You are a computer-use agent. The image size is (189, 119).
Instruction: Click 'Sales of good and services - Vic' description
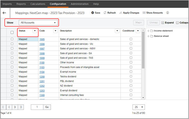tap(77, 44)
